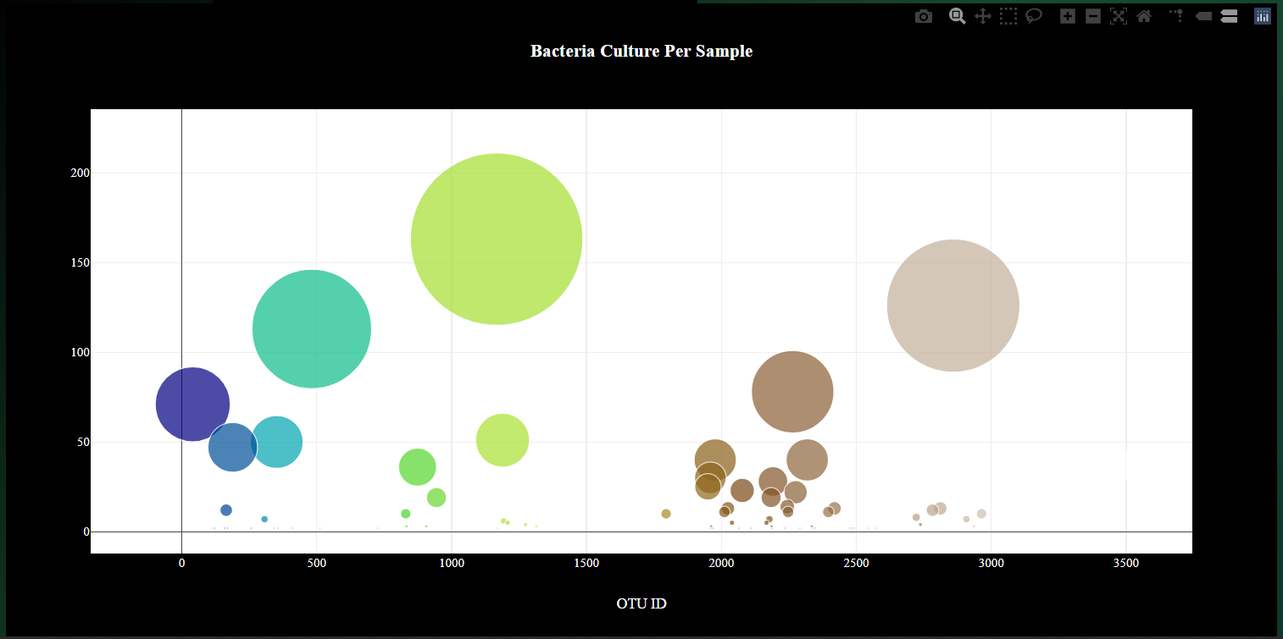Screen dimensions: 1283x639
Task: Download the plot as a PNG image
Action: tap(923, 15)
